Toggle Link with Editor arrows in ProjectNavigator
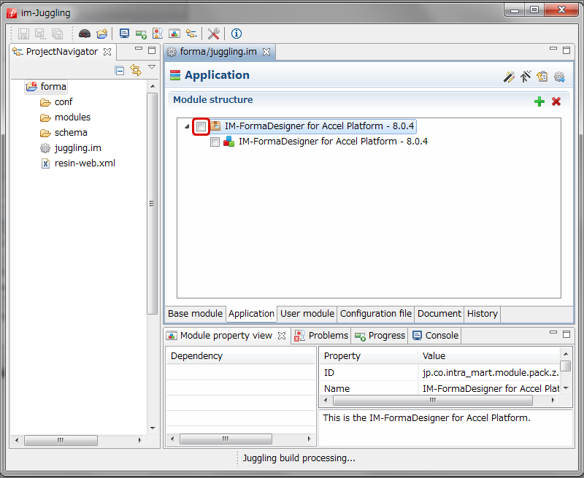Image resolution: width=584 pixels, height=478 pixels. 136,70
